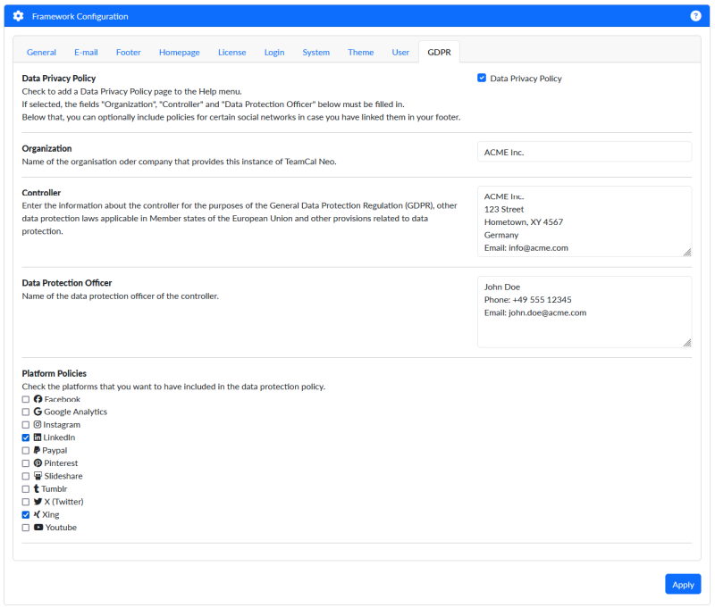Screen dimensions: 715x608
Task: Click the help question mark icon
Action: pos(695,16)
